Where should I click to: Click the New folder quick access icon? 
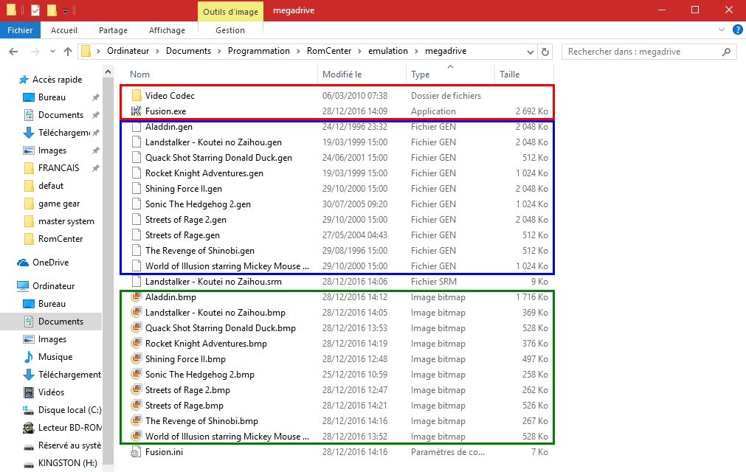click(x=52, y=10)
